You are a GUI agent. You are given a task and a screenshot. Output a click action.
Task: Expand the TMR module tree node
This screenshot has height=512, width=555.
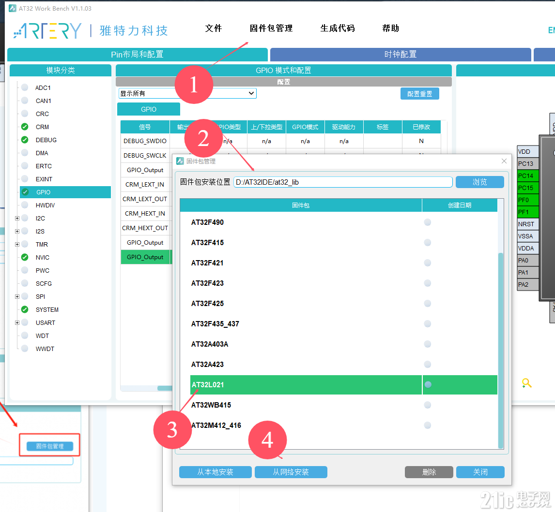pos(17,245)
